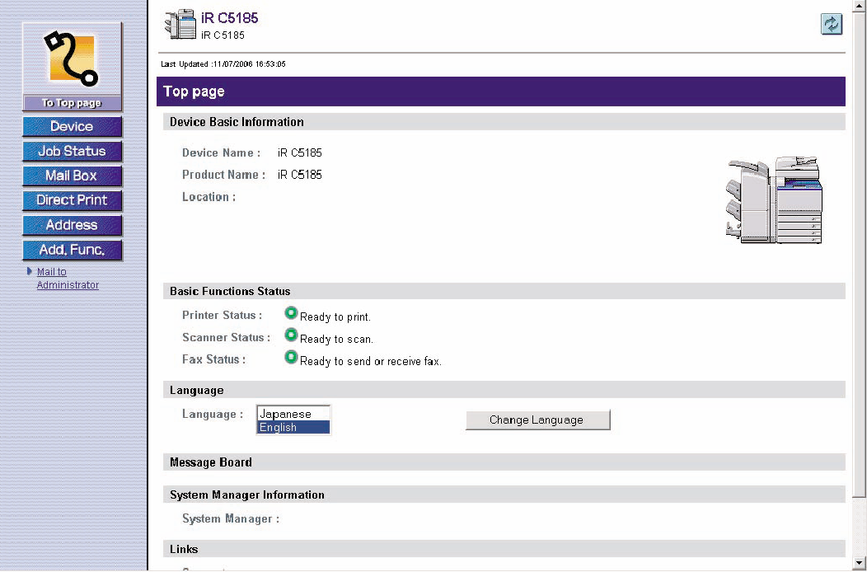Select English in the language list
The image size is (867, 572).
293,427
